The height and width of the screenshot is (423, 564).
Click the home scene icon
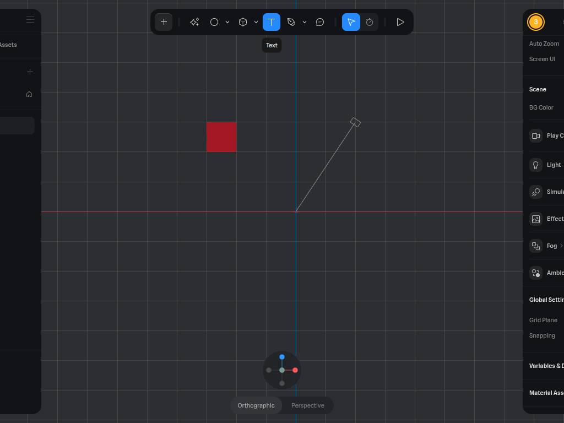pos(29,94)
